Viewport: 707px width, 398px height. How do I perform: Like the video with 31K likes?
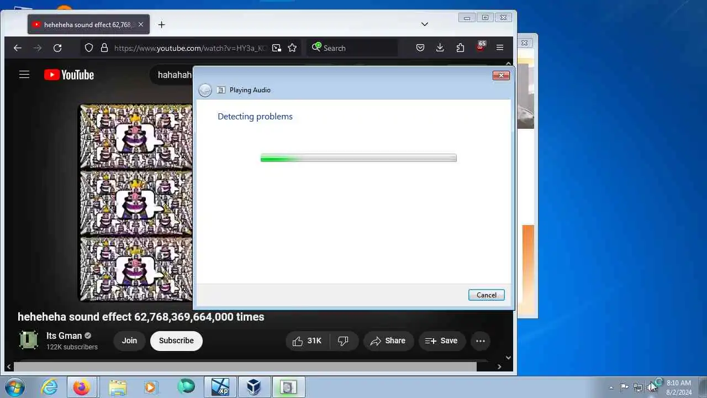point(308,341)
